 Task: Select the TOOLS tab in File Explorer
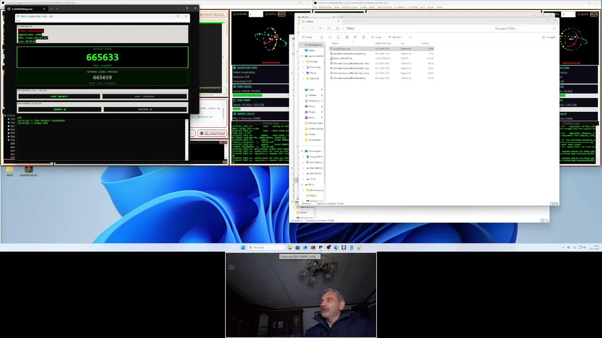point(320,21)
